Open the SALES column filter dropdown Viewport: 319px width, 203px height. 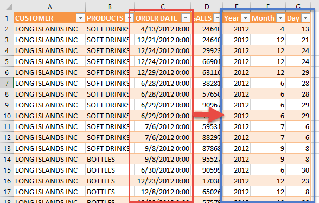click(x=218, y=18)
